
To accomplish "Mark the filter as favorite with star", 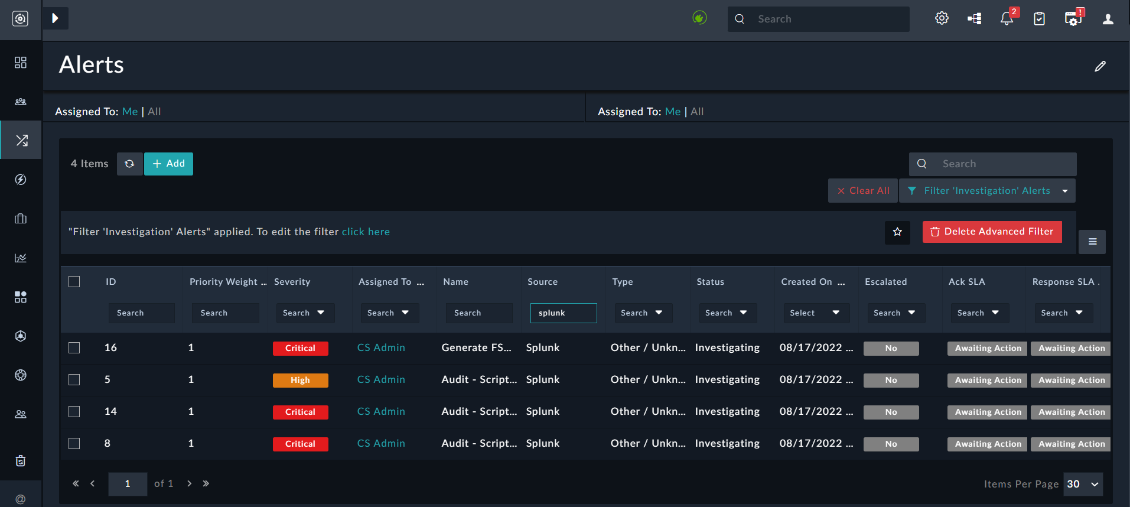I will [897, 232].
